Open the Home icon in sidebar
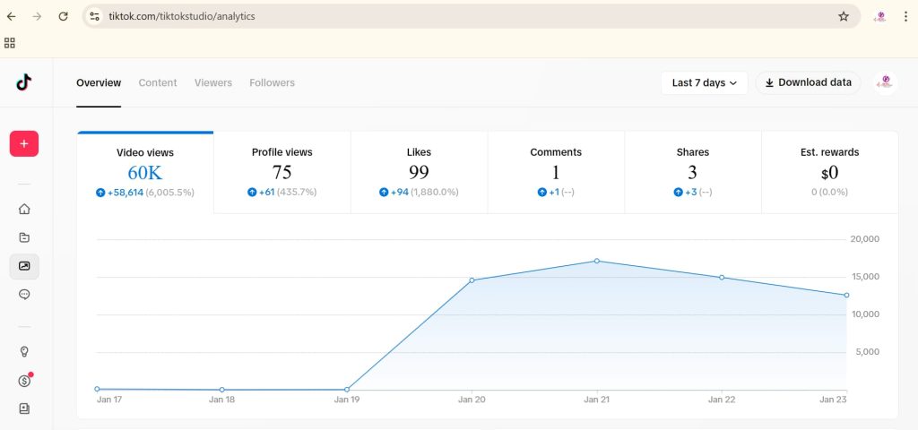 coord(24,210)
